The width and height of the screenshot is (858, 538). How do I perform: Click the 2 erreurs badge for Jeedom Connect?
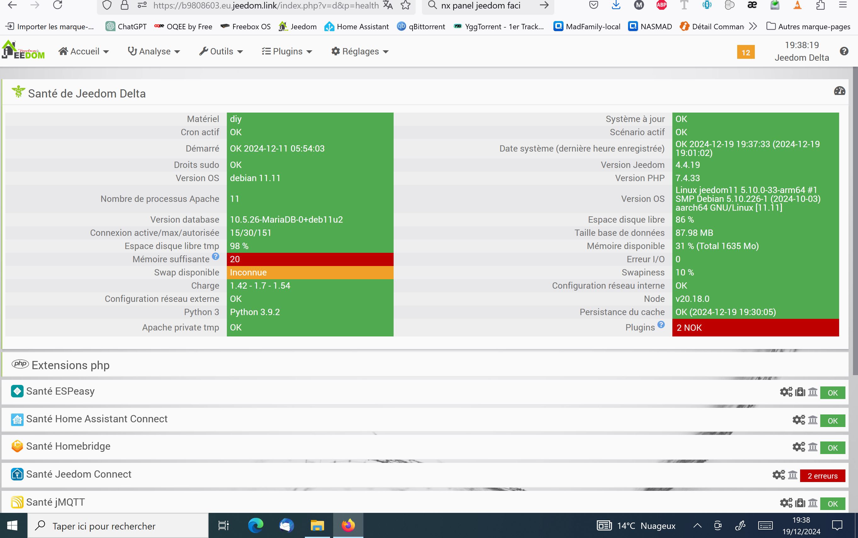822,476
